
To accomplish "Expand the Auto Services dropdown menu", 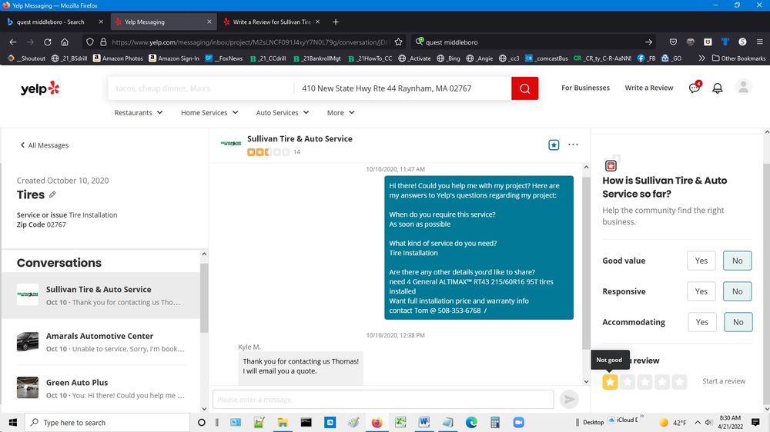I will [282, 113].
